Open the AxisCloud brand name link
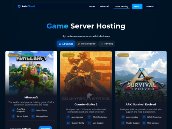172x129 pixels. pos(28,6)
